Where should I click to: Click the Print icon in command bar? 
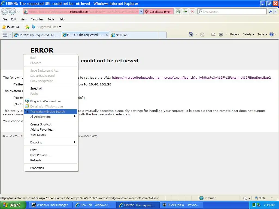point(221,35)
